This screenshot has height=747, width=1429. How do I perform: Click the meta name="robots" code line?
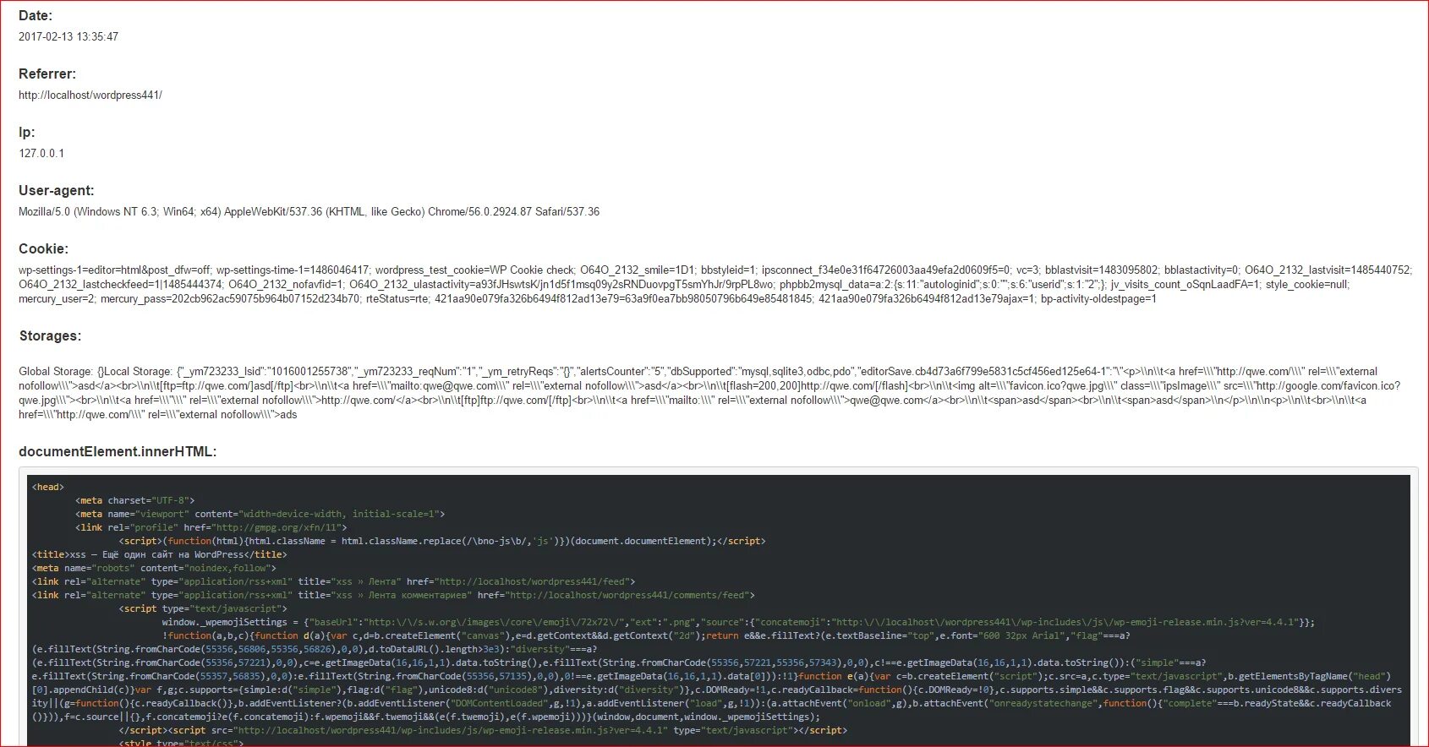pos(154,569)
